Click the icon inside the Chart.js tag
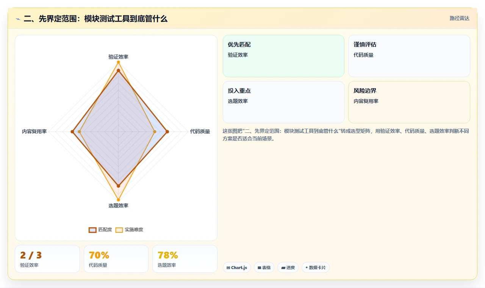 tap(228, 268)
